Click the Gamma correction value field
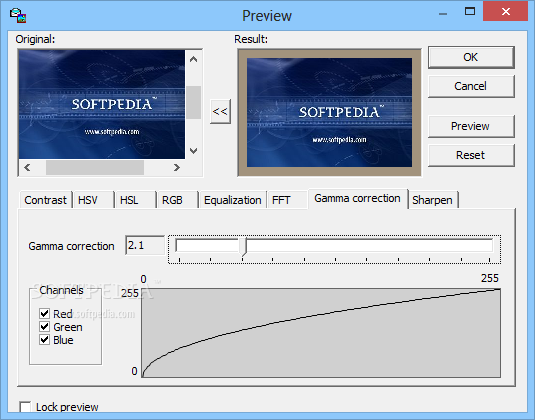 tap(145, 245)
